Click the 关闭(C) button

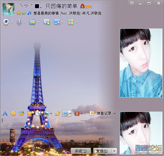(81, 151)
